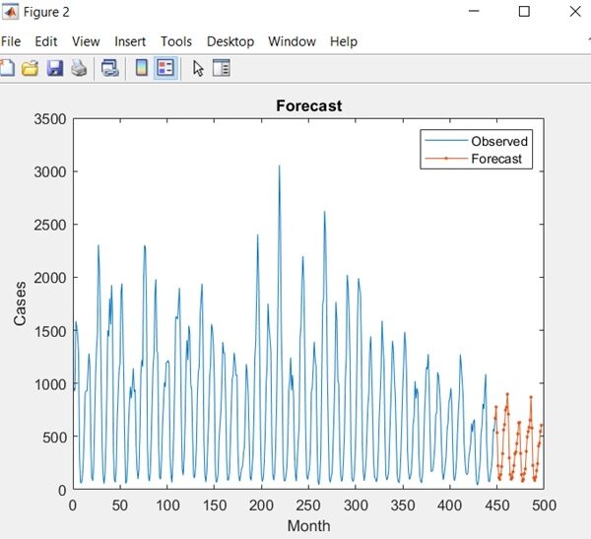The width and height of the screenshot is (591, 539).
Task: Toggle the Insert Legend toolbar button
Action: point(165,68)
